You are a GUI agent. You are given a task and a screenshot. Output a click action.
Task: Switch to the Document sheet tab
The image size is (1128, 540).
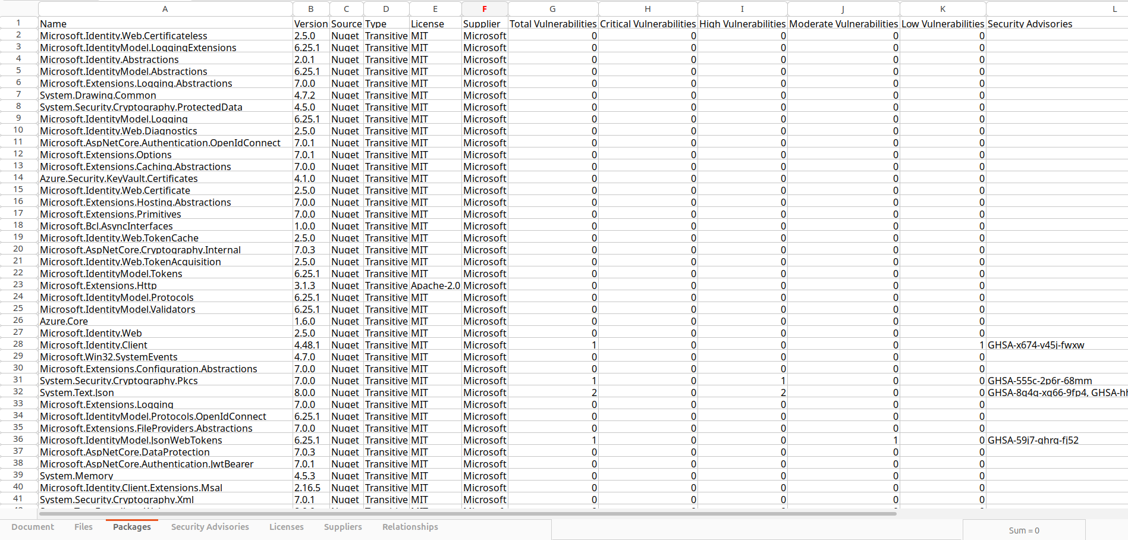pos(33,527)
